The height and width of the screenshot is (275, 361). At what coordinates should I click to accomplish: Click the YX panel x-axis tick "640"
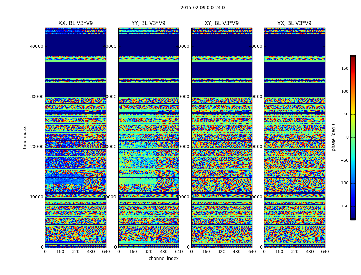pos(325,252)
